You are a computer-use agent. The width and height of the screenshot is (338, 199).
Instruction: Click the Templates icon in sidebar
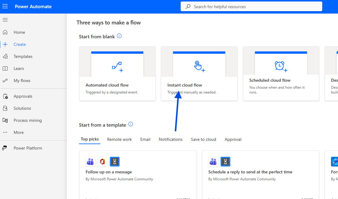pos(5,56)
